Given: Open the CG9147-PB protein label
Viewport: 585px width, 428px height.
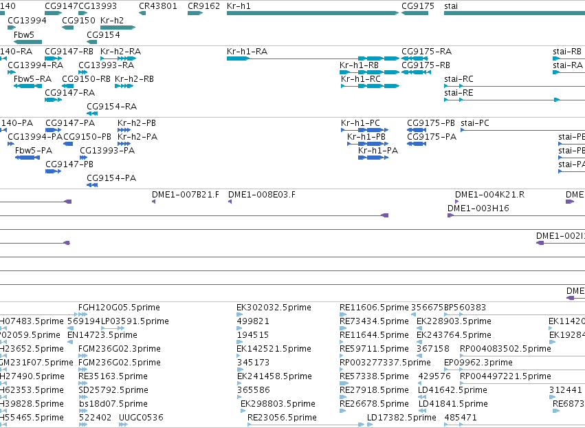Looking at the screenshot, I should click(x=69, y=164).
